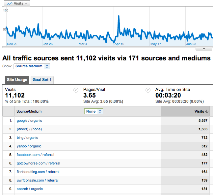Screen dimensions: 213x195
Task: Open the Visits graph metric dropdown
Action: (x=26, y=3)
